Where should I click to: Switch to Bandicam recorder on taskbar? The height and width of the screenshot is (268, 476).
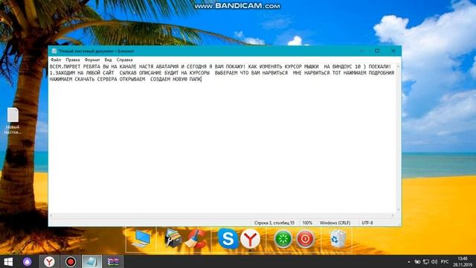[71, 261]
